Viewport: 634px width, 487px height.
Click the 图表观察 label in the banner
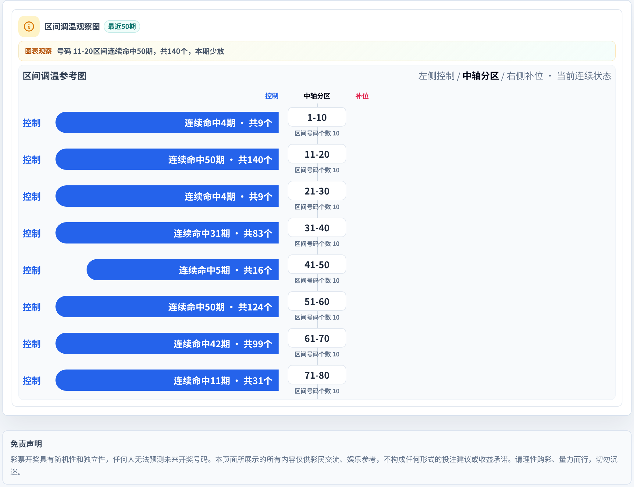38,51
